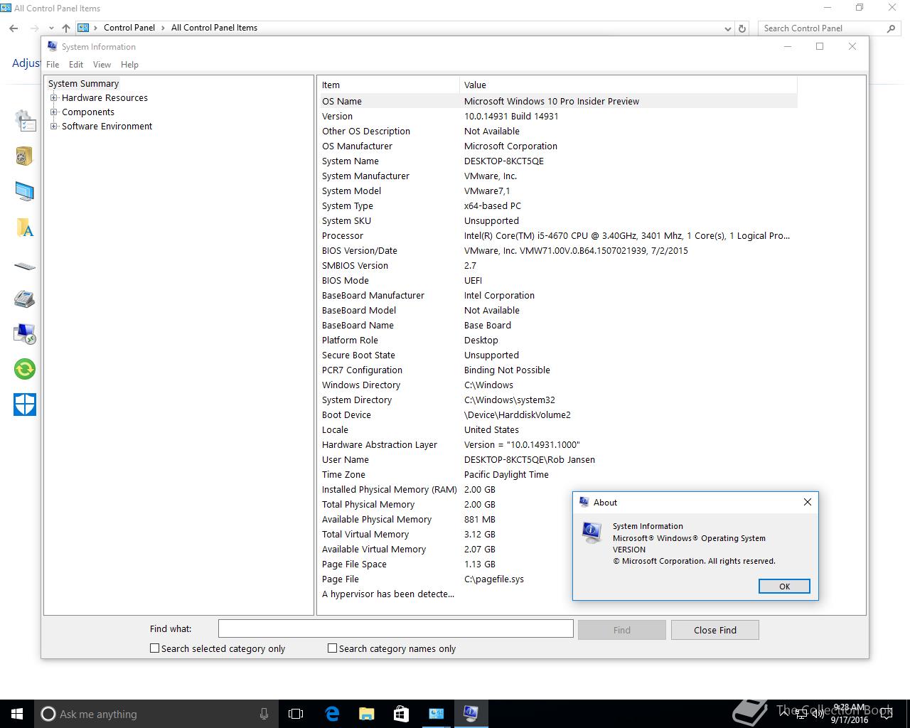Open File menu in System Information
910x728 pixels.
coord(53,64)
